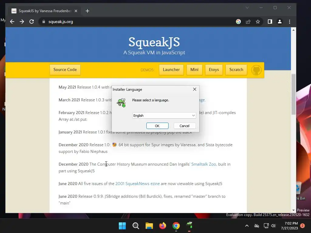The image size is (311, 233).
Task: Show hidden tray icons chevron
Action: click(247, 226)
